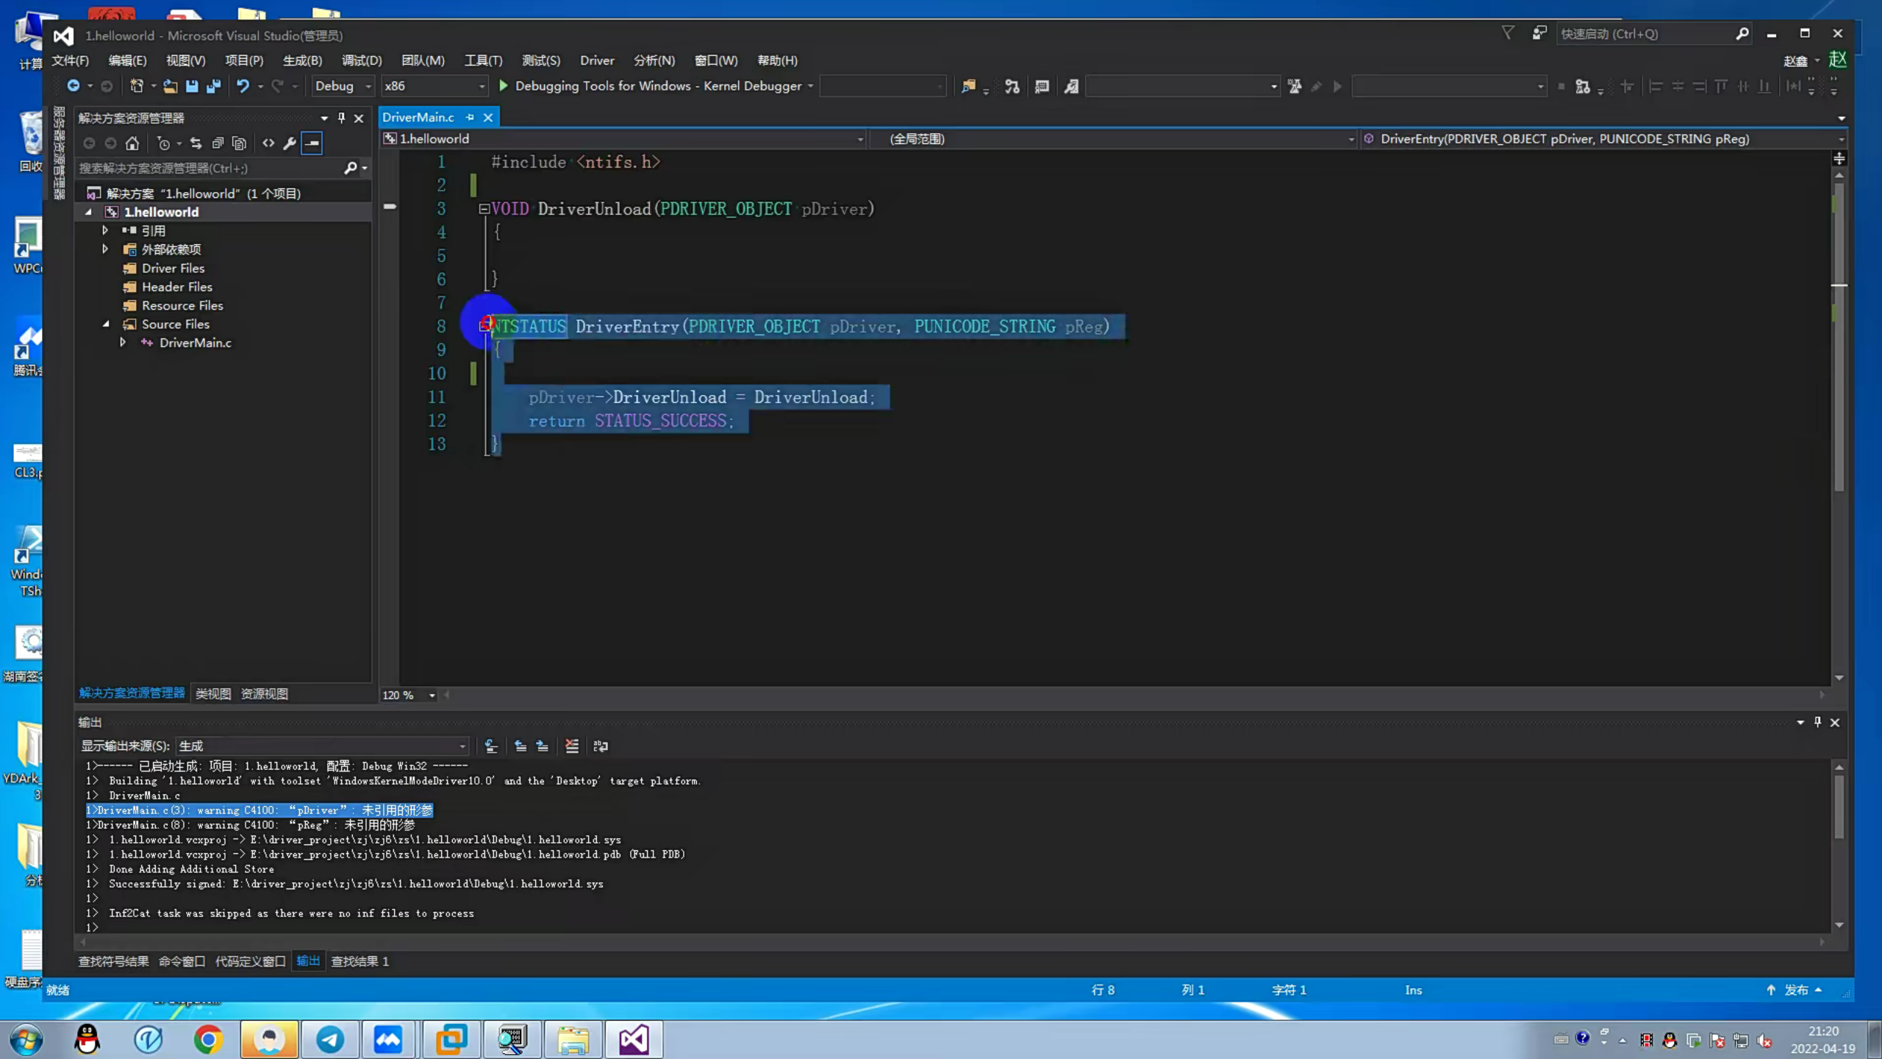
Task: Start debugging with the green play arrow
Action: (x=504, y=86)
